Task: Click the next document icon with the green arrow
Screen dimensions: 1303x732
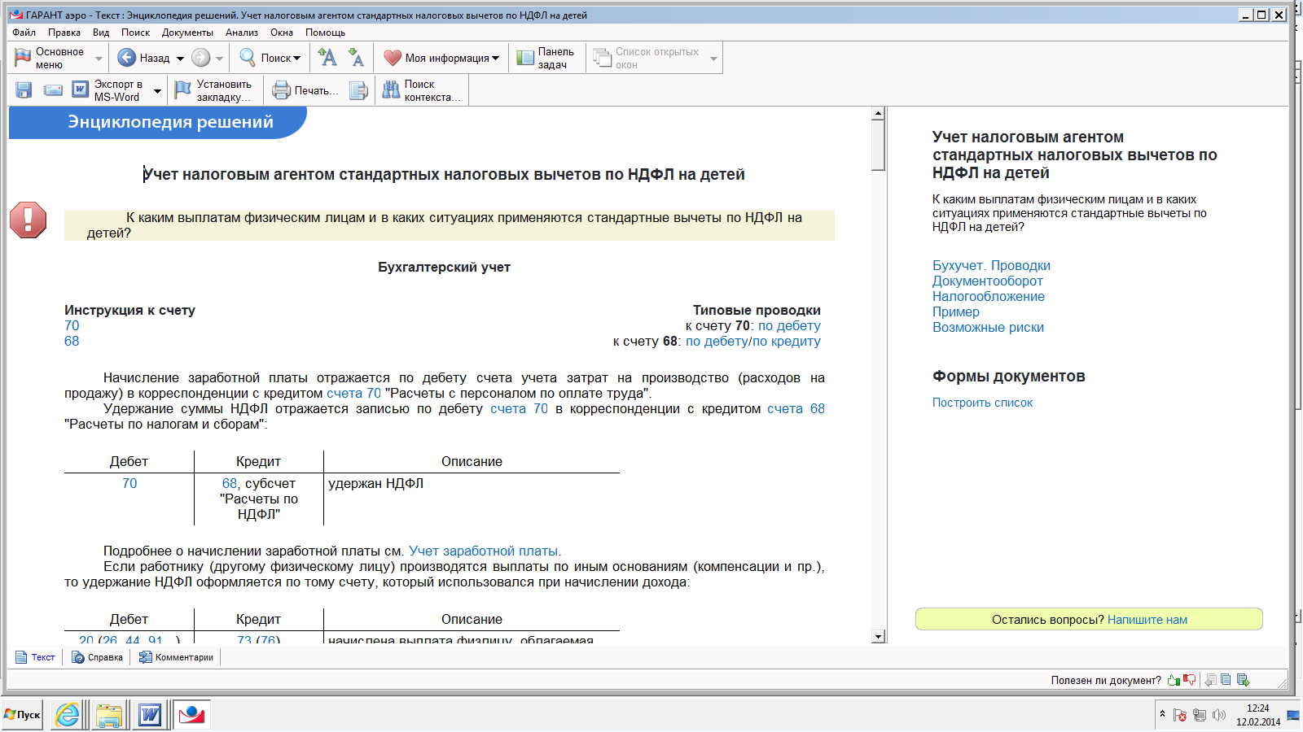Action: (1243, 680)
